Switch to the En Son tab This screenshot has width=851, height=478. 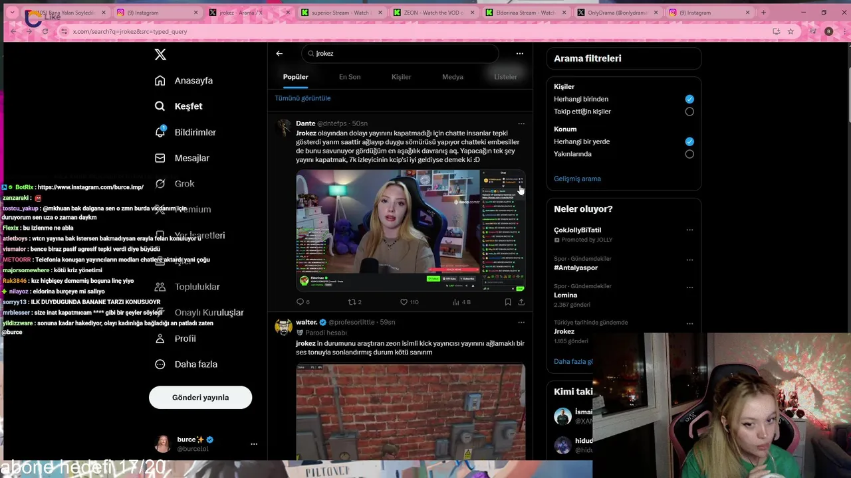[x=350, y=77]
